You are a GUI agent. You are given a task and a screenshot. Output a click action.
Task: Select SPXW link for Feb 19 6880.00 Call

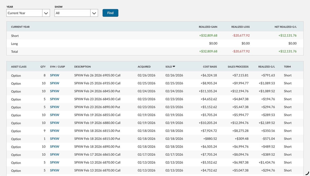(x=55, y=123)
